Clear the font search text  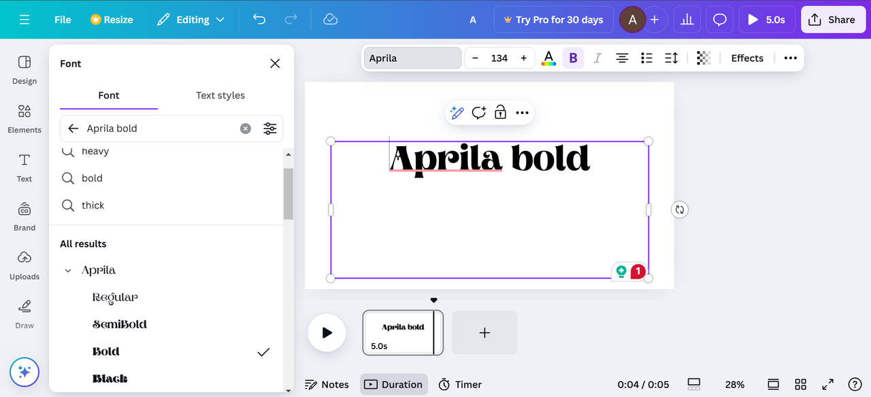(x=246, y=128)
